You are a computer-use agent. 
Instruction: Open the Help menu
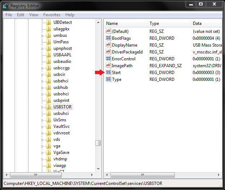click(x=70, y=15)
